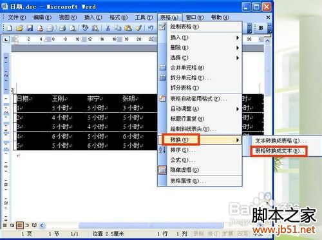Choose 拆分单元格 (Split Cells)
Screen dimensions: 322x240
click(200, 78)
